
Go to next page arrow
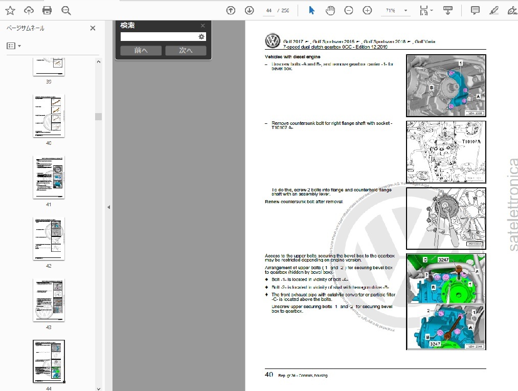[x=250, y=11]
